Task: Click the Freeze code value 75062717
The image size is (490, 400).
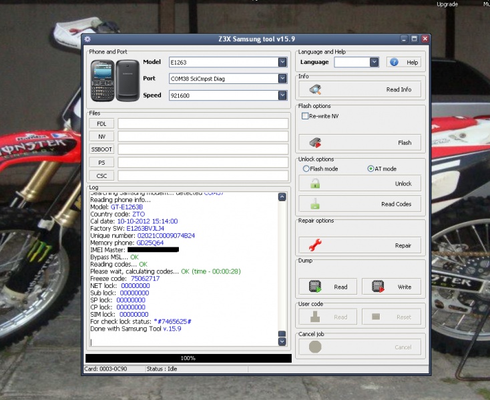Action: (145, 278)
